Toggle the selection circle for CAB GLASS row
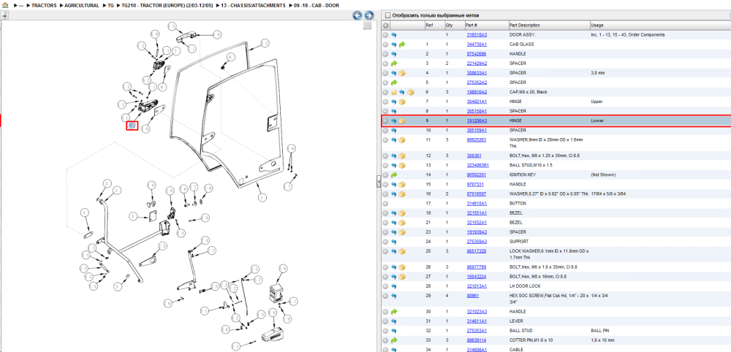The height and width of the screenshot is (352, 731). point(385,45)
